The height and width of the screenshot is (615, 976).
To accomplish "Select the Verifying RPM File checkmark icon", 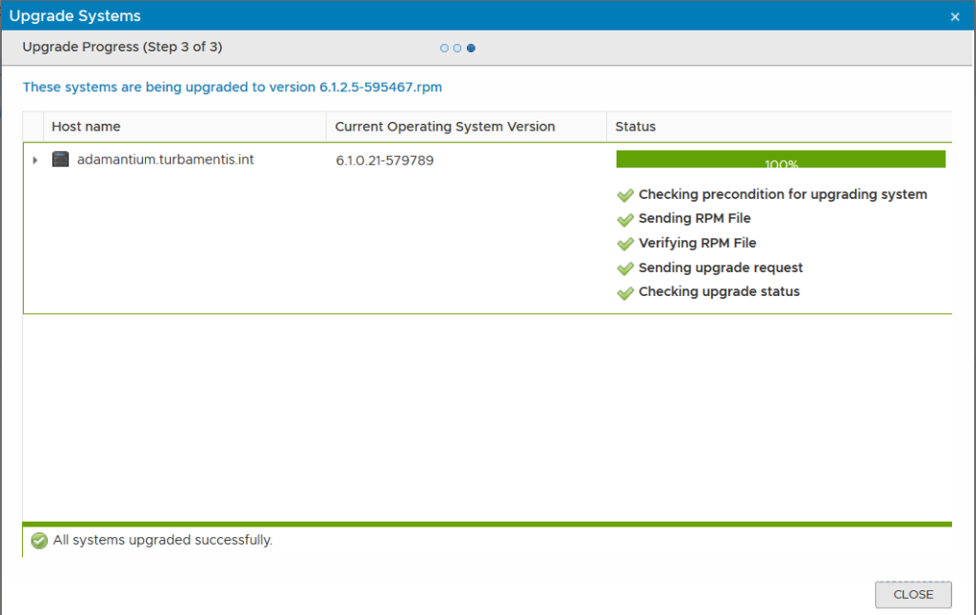I will pyautogui.click(x=625, y=244).
